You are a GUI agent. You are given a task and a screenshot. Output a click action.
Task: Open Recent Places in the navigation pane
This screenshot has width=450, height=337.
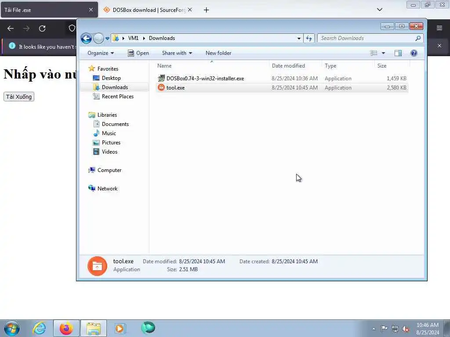coord(118,96)
